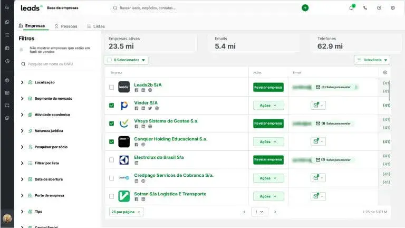This screenshot has width=405, height=228.
Task: Open Credpago website globe icon
Action: point(143,181)
